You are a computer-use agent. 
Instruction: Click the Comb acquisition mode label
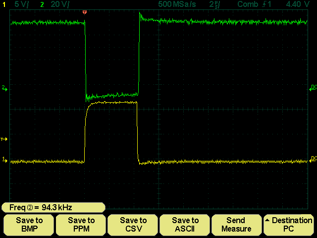(248, 4)
